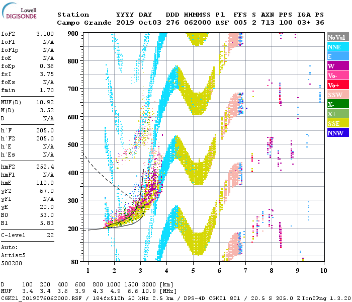Click the M(D) value 3.52
This screenshot has height=302, width=352.
coord(47,110)
